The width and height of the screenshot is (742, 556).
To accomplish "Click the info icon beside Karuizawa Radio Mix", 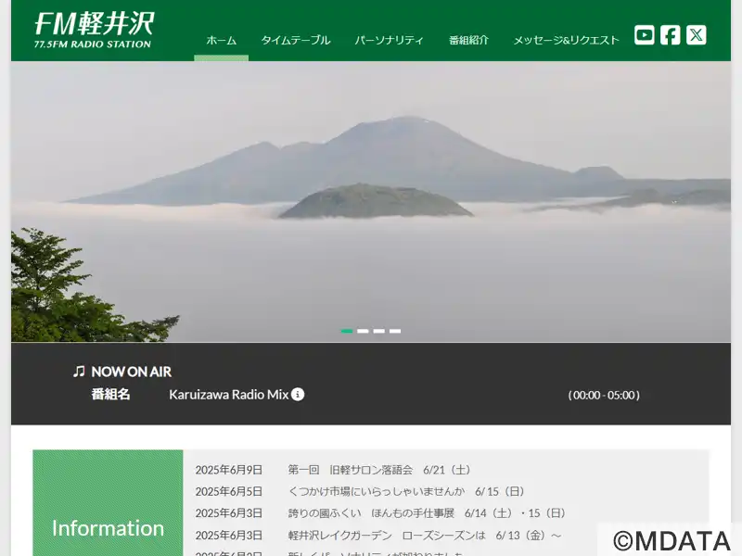I will 298,395.
